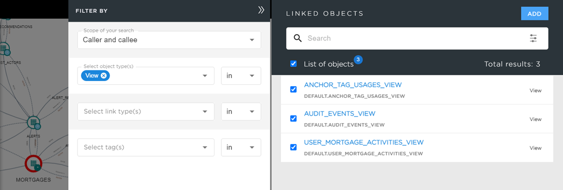Image resolution: width=563 pixels, height=190 pixels.
Task: Click the 'DEFAULT.USER_MORTGAGE_ACTIVITIES_VIEW' path text
Action: click(363, 154)
